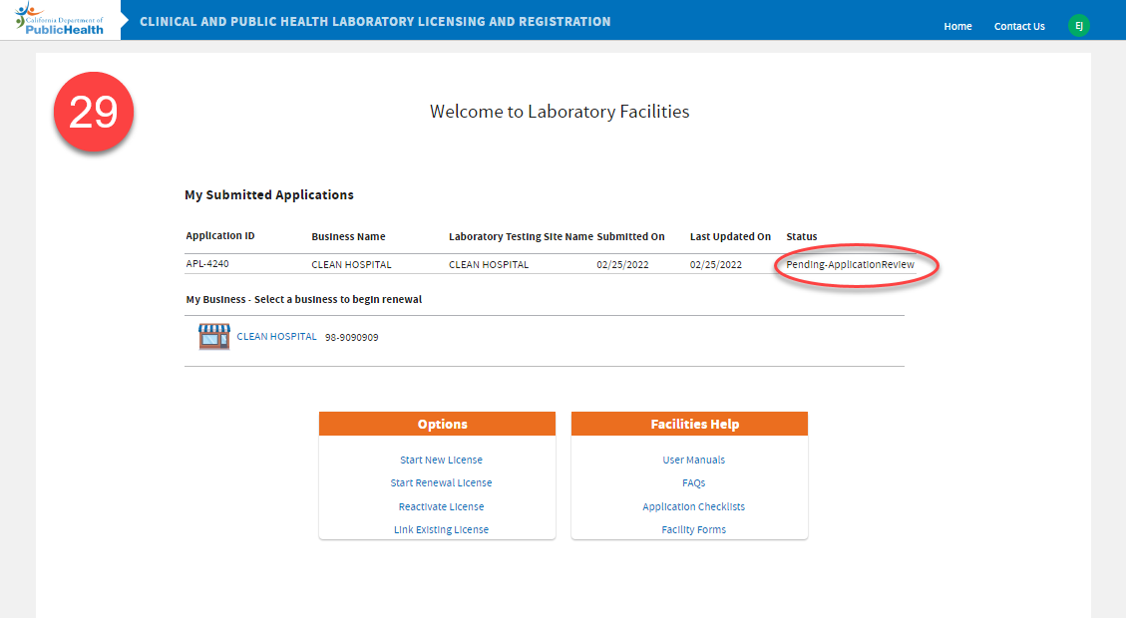Click the Submitted On column header
The height and width of the screenshot is (618, 1126).
tap(630, 237)
